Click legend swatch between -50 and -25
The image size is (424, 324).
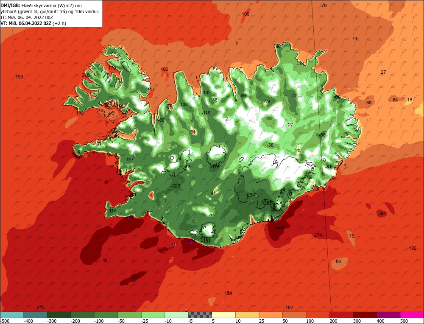pyautogui.click(x=129, y=315)
